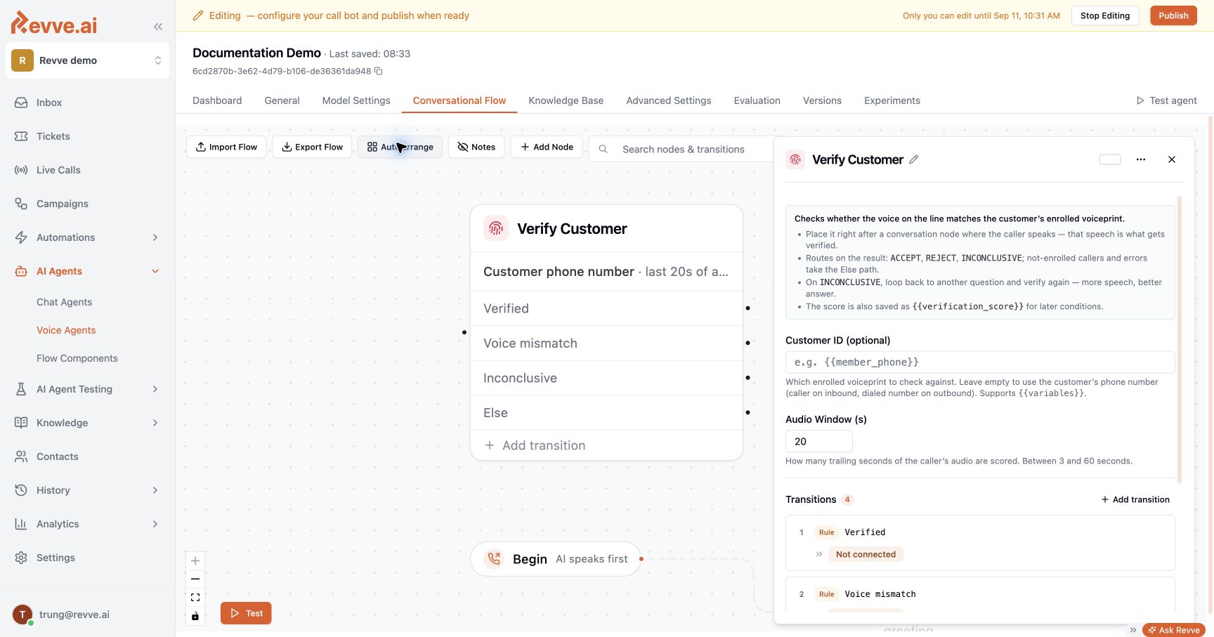Click the Audio Window seconds field

pyautogui.click(x=819, y=441)
